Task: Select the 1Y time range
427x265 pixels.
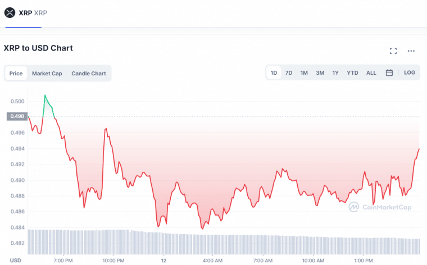Action: point(335,72)
